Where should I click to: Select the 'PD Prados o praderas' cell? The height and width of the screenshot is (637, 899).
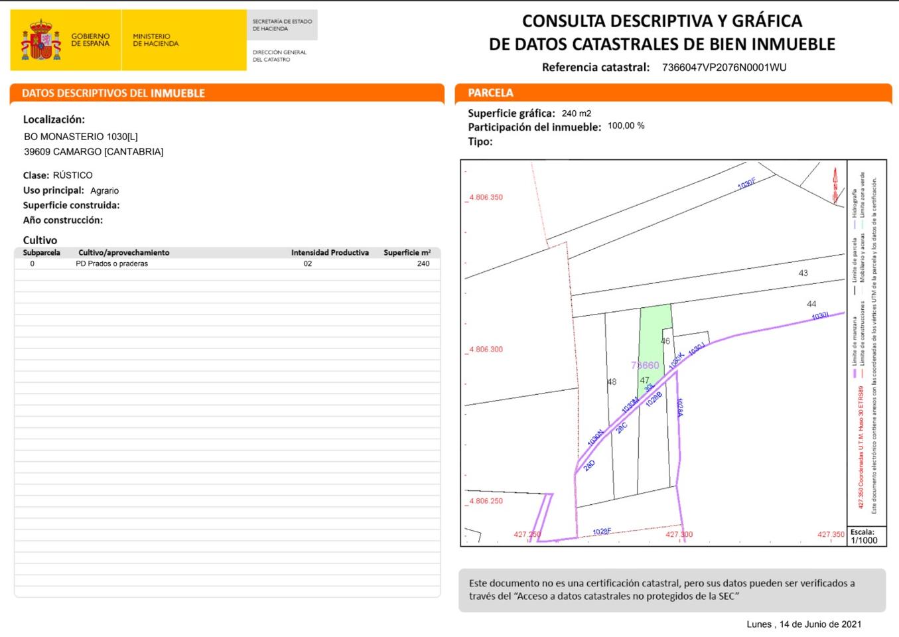coord(111,263)
